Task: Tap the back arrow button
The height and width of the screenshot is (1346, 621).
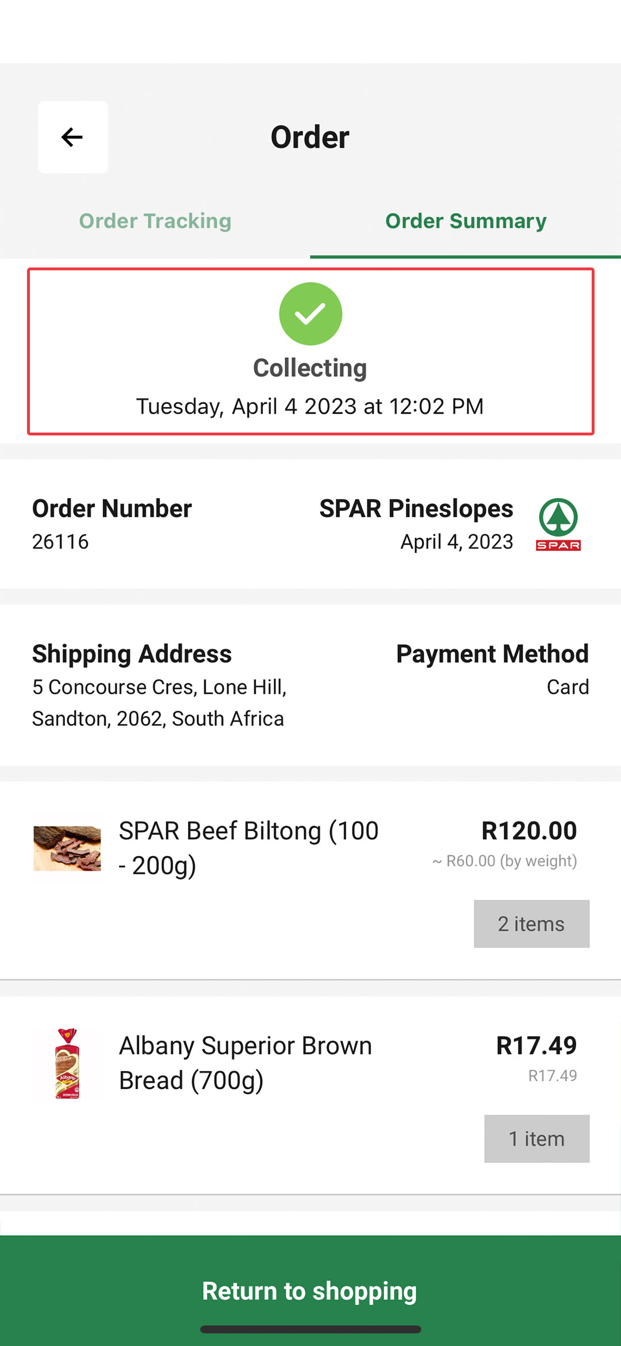Action: coord(72,137)
